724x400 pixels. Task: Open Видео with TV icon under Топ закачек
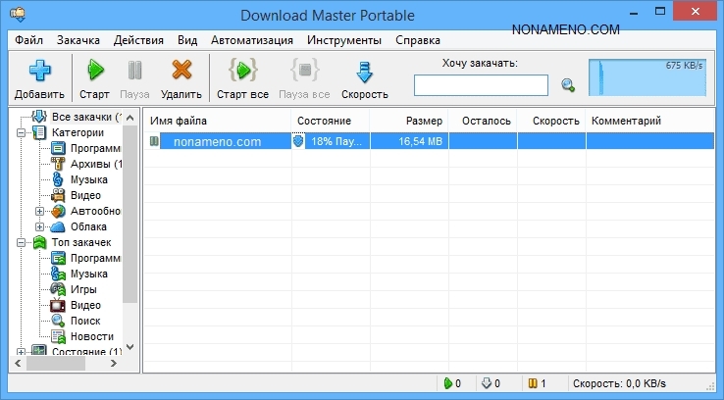85,305
